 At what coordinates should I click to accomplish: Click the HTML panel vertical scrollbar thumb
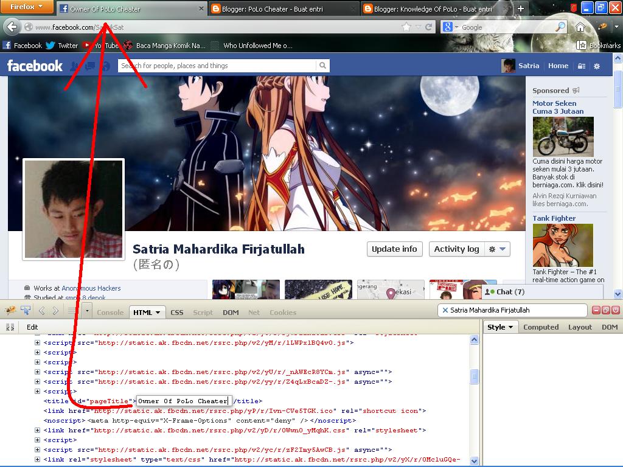tap(474, 376)
